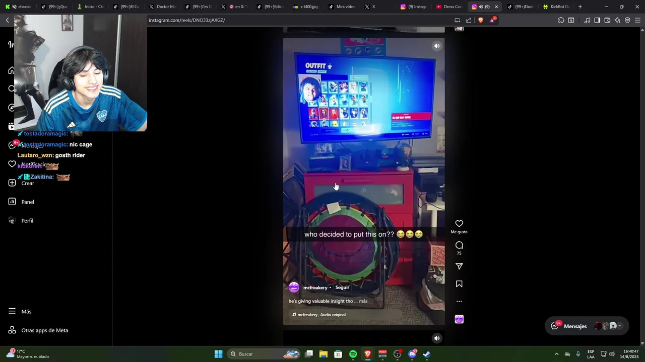Open Task View in taskbar
The height and width of the screenshot is (362, 645).
[309, 354]
